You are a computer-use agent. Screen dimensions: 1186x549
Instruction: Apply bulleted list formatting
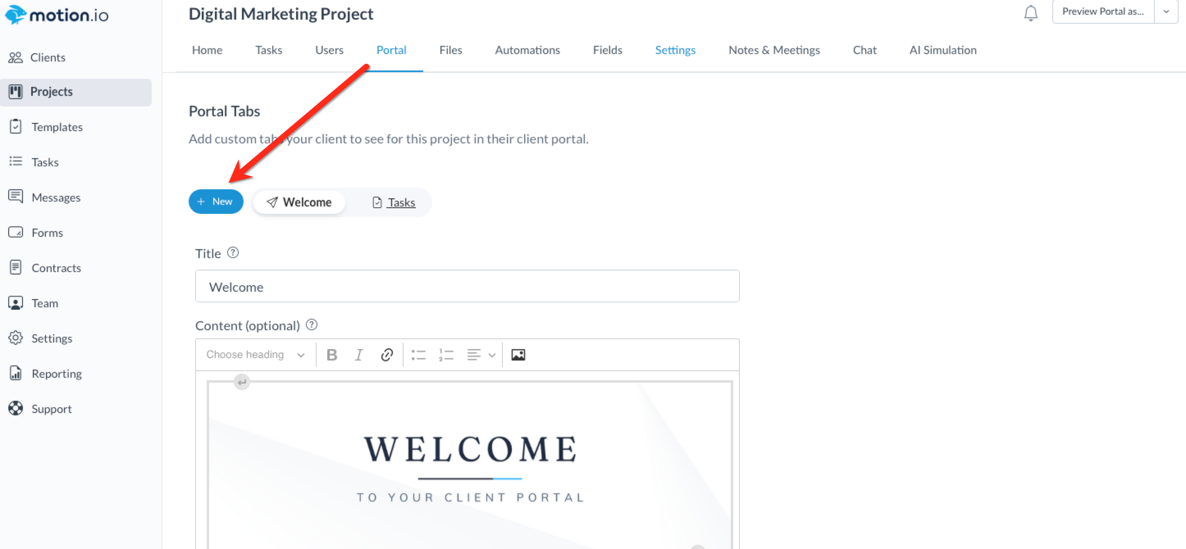pos(418,354)
